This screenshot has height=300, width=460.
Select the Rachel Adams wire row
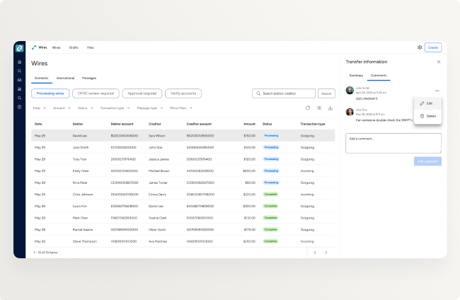(x=183, y=230)
